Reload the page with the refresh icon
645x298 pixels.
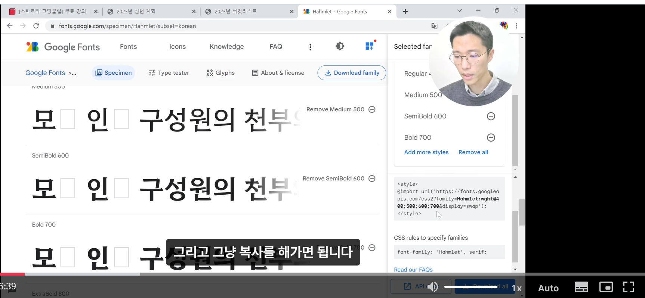(x=36, y=26)
